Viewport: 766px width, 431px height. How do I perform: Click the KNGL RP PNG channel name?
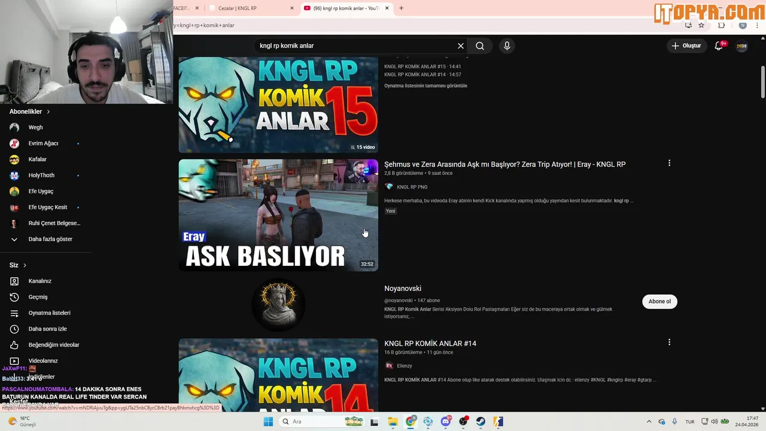[412, 187]
